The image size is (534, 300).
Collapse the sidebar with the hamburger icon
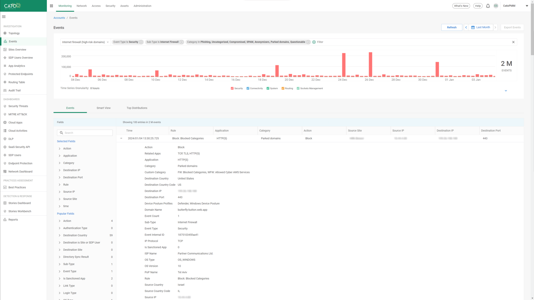[4, 16]
